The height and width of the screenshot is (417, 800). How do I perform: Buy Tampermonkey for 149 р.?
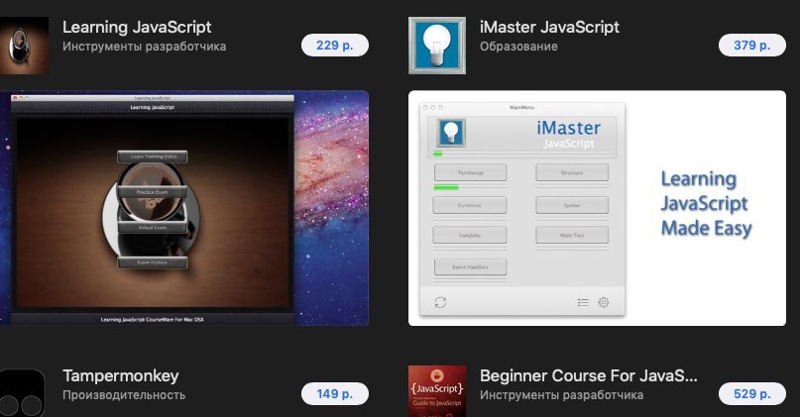point(335,394)
